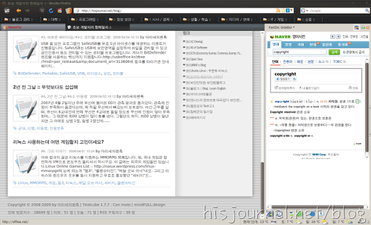Click the picture icon in FastDic sidebar header

click(356, 28)
